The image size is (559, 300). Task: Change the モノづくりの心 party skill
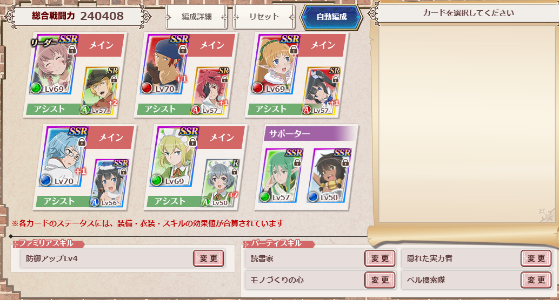click(x=380, y=280)
